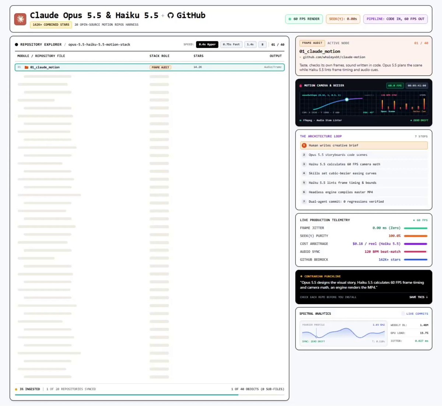Click the 1 of 40 Objects status text
Screen dimensions: 442x406
tap(257, 389)
